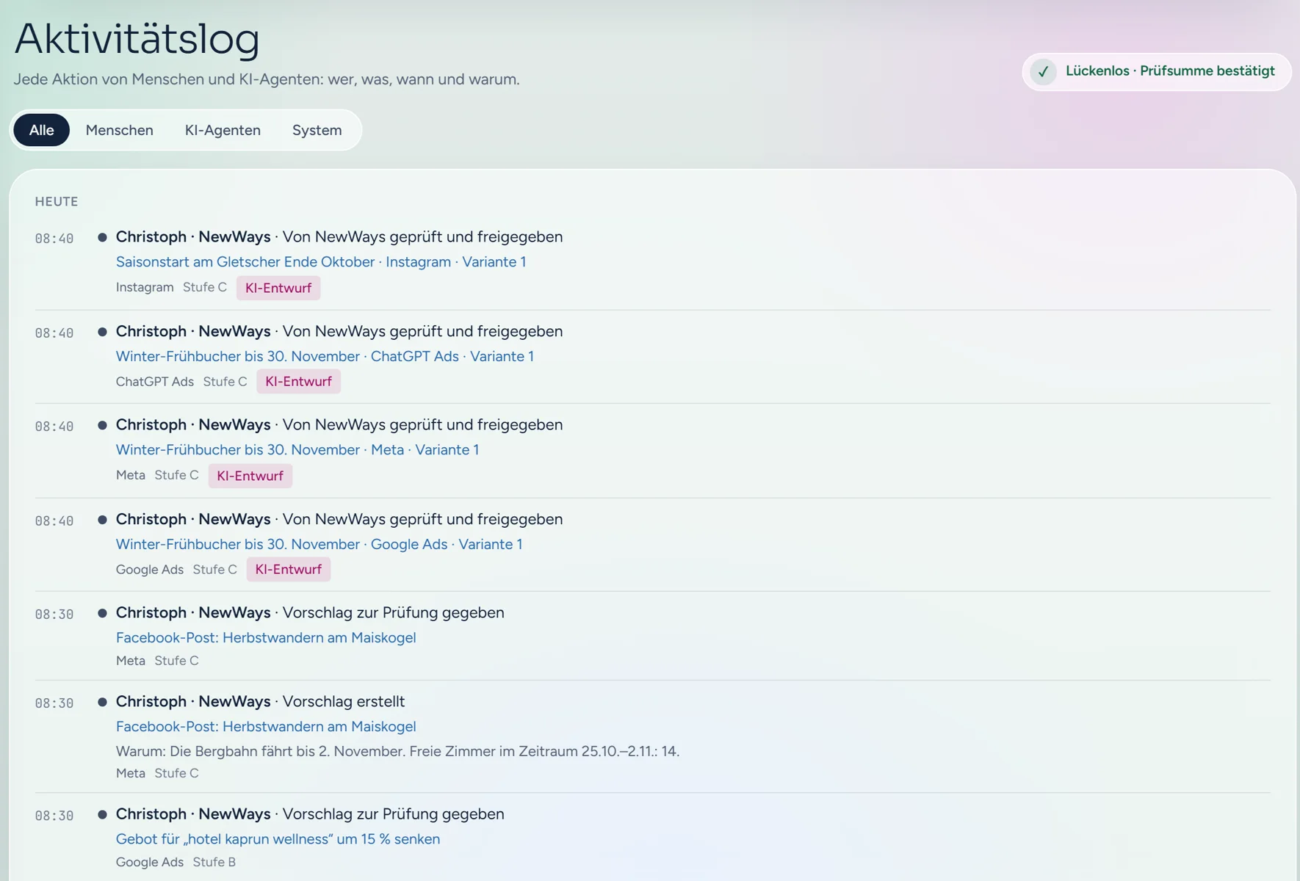Click the Warum: Die Bergbahn fährt reason text
Image resolution: width=1300 pixels, height=881 pixels.
(x=397, y=751)
